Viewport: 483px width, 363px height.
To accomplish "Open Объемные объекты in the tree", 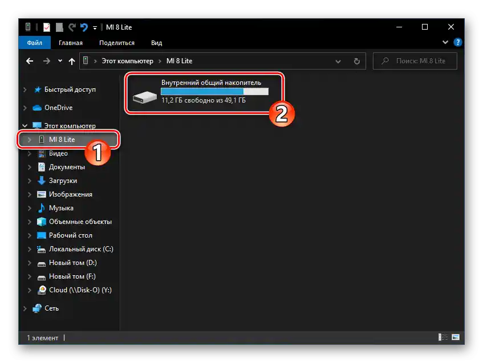I will (x=80, y=222).
